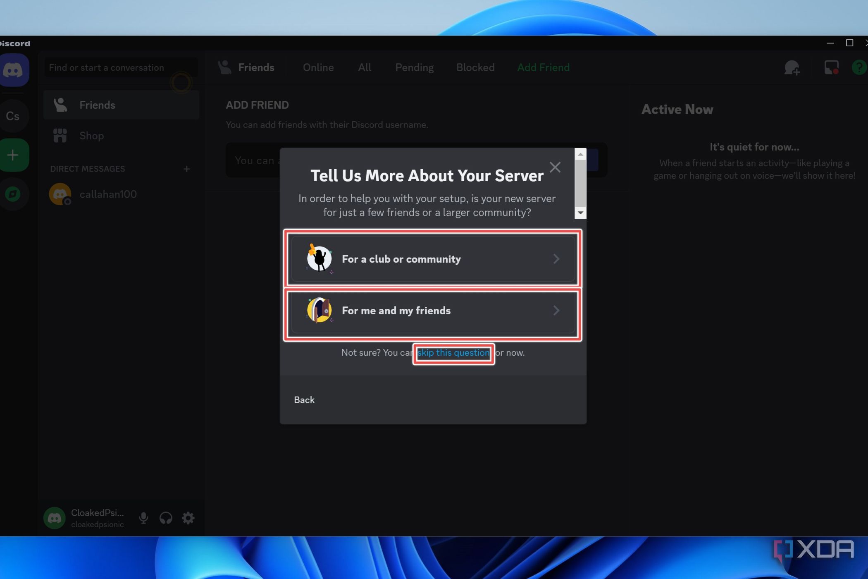Viewport: 868px width, 579px height.
Task: Open the Shop from the sidebar icon
Action: pyautogui.click(x=60, y=136)
